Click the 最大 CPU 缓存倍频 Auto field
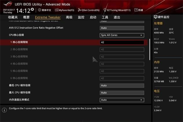 pos(122,93)
